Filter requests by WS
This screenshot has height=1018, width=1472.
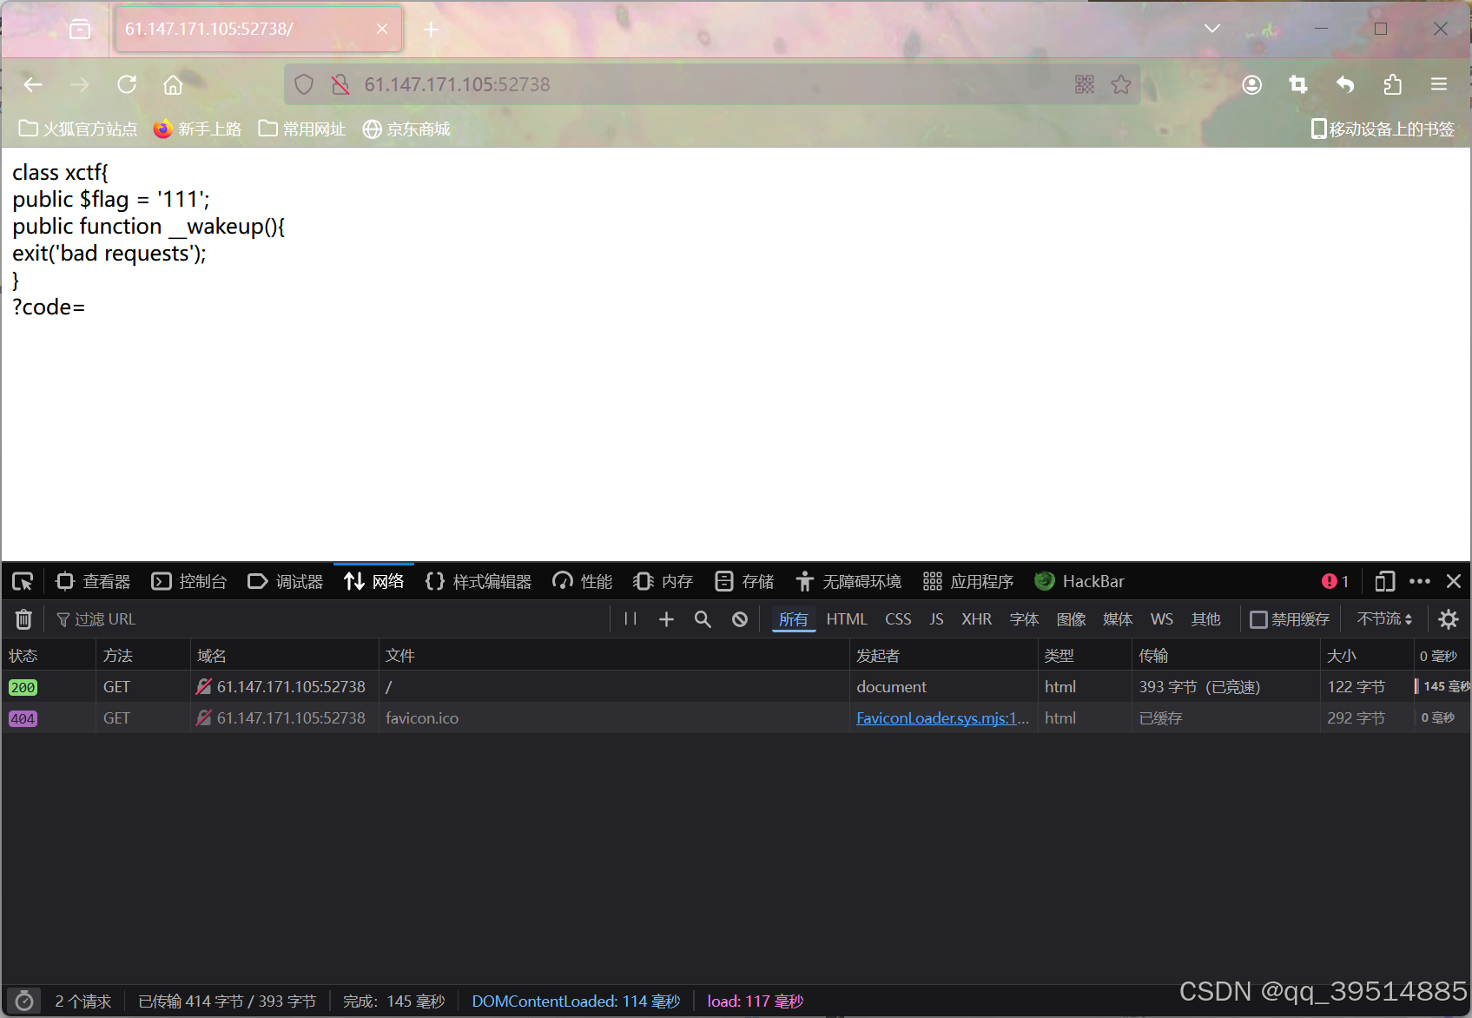pos(1162,619)
